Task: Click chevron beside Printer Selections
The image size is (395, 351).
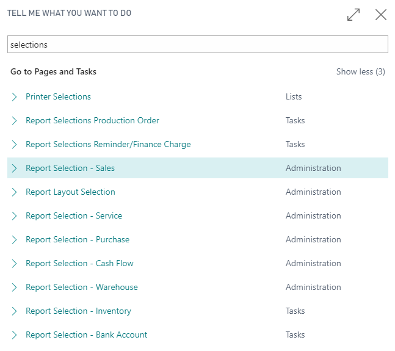Action: point(15,97)
